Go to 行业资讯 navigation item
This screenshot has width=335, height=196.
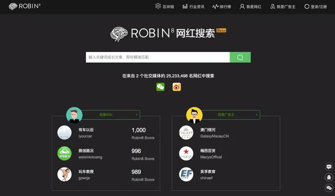click(193, 7)
